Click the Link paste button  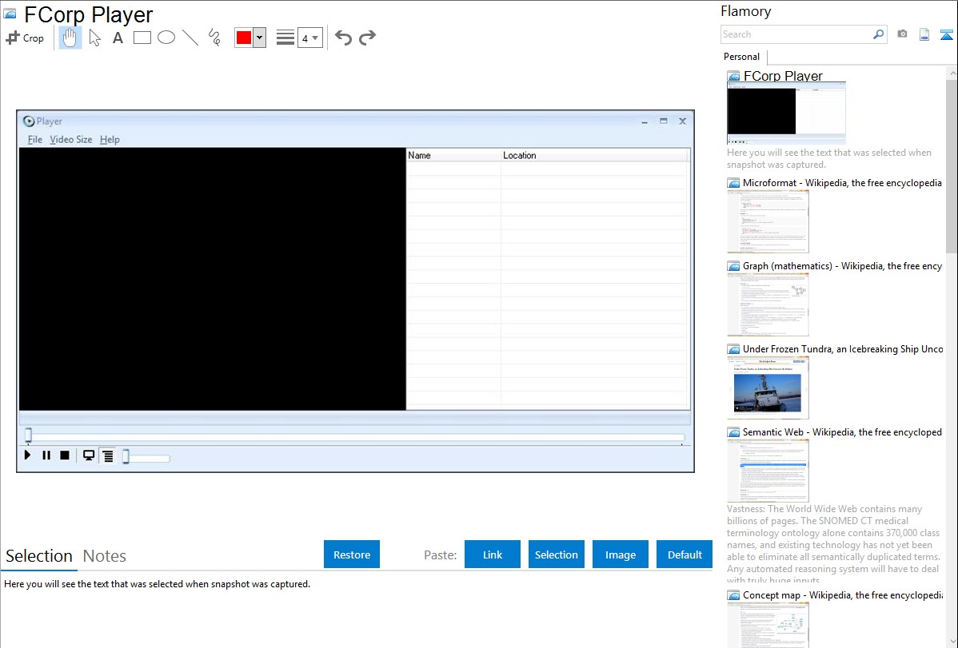493,555
